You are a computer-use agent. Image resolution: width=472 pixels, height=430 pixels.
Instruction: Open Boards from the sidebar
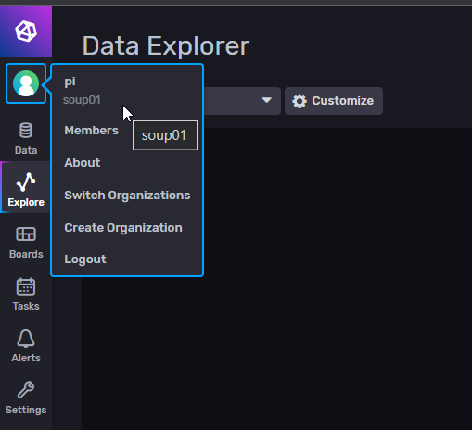pyautogui.click(x=26, y=234)
